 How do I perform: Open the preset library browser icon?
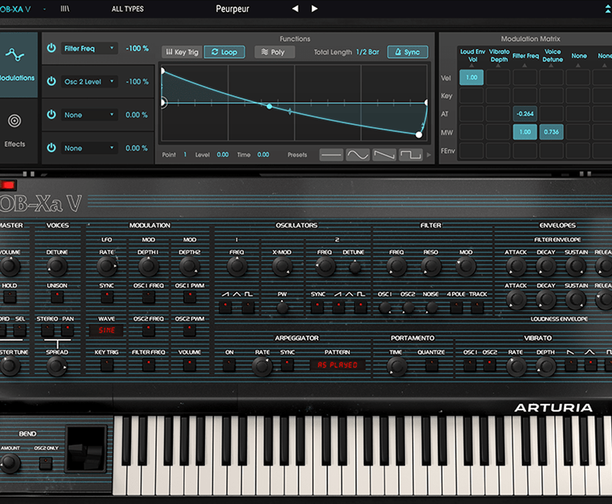(x=66, y=9)
